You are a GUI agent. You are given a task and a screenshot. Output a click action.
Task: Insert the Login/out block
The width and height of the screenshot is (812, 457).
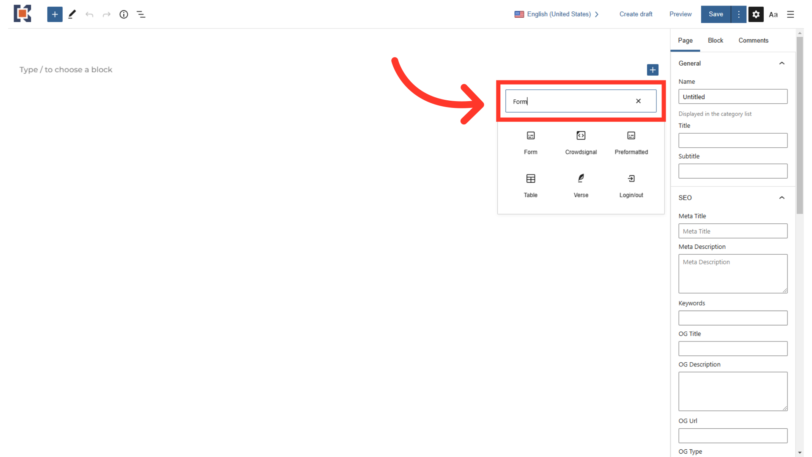click(x=631, y=186)
